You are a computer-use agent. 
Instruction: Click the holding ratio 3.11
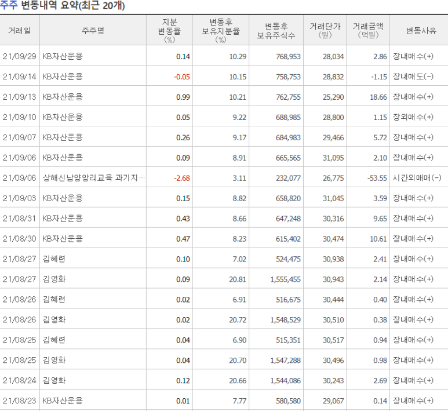pos(239,178)
